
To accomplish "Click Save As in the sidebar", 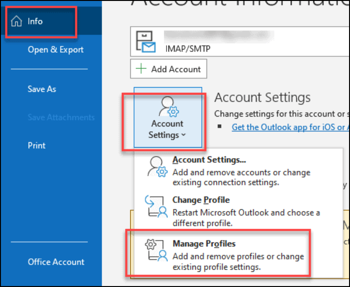I will pyautogui.click(x=42, y=89).
